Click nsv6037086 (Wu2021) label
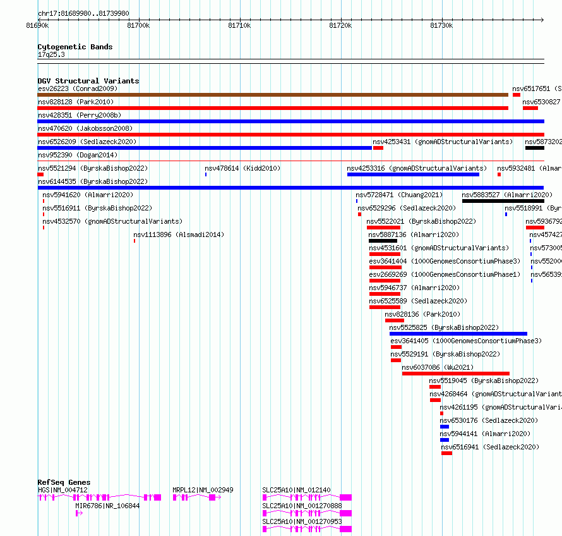Screen dimensions: 562x536 (x=438, y=367)
